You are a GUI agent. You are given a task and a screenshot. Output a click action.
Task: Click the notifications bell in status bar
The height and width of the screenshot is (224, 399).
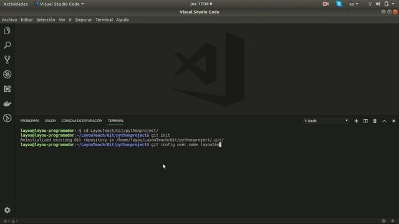[393, 221]
